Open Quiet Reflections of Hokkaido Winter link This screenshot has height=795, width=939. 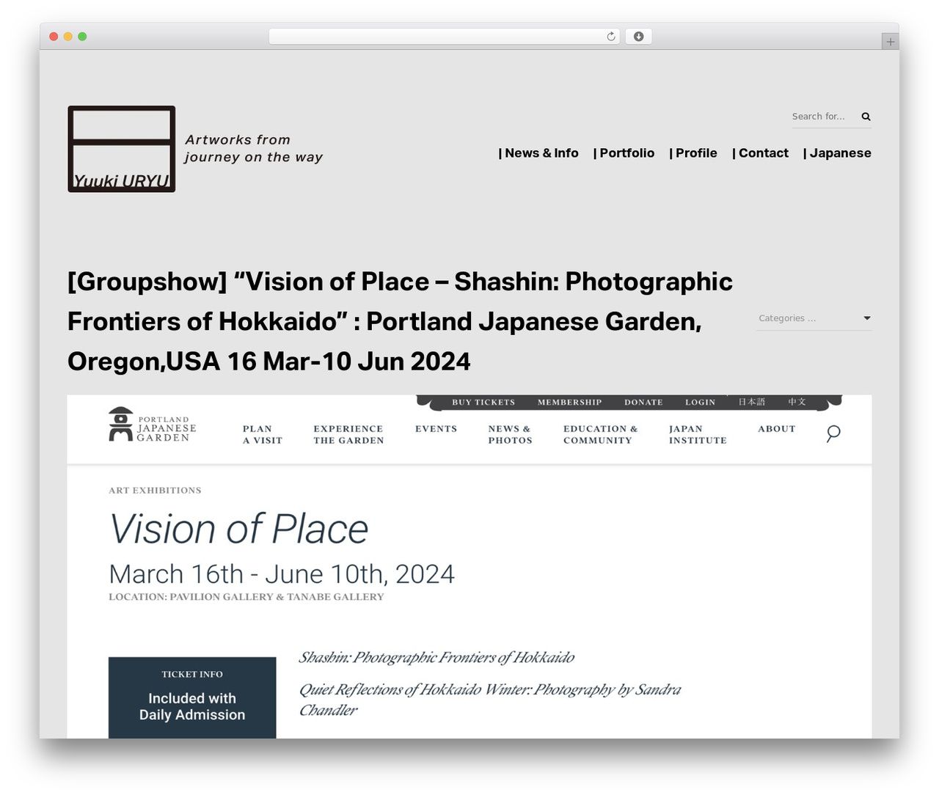click(x=490, y=700)
